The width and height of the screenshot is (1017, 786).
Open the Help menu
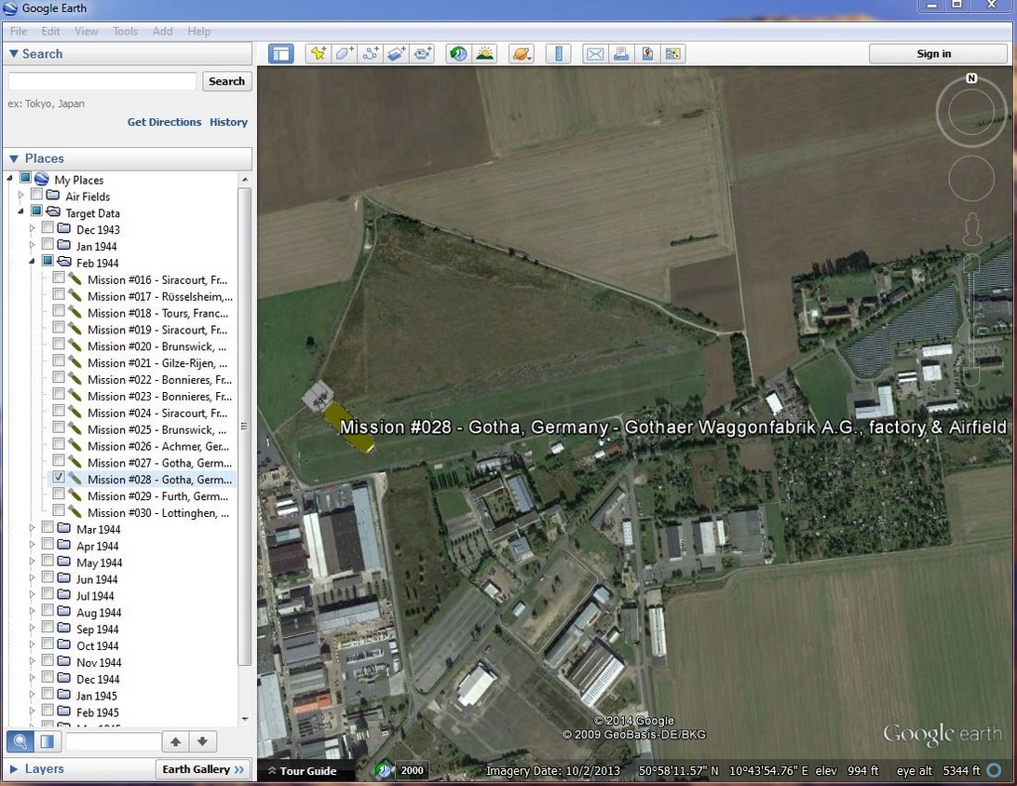pyautogui.click(x=199, y=31)
